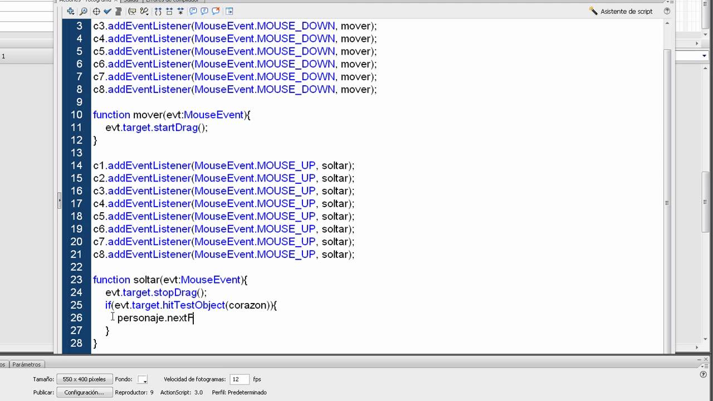The image size is (713, 401).
Task: Click the 'personaje.nextF' text on line 26
Action: click(155, 318)
